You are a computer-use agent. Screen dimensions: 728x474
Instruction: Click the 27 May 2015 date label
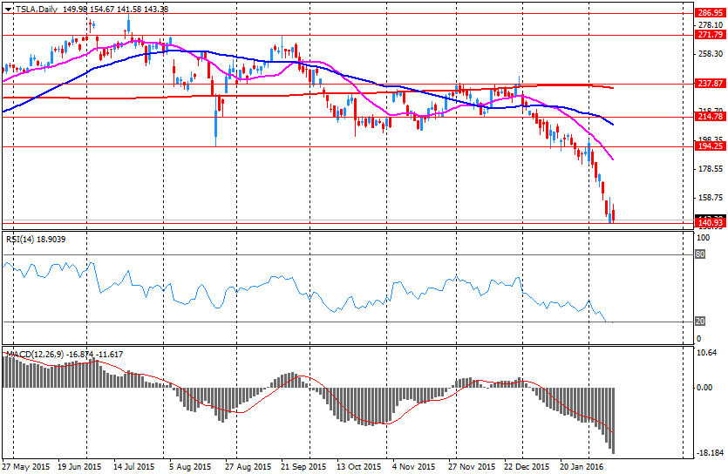click(26, 465)
